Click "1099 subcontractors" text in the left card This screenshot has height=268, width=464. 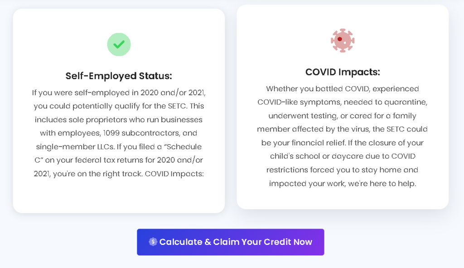pyautogui.click(x=141, y=133)
